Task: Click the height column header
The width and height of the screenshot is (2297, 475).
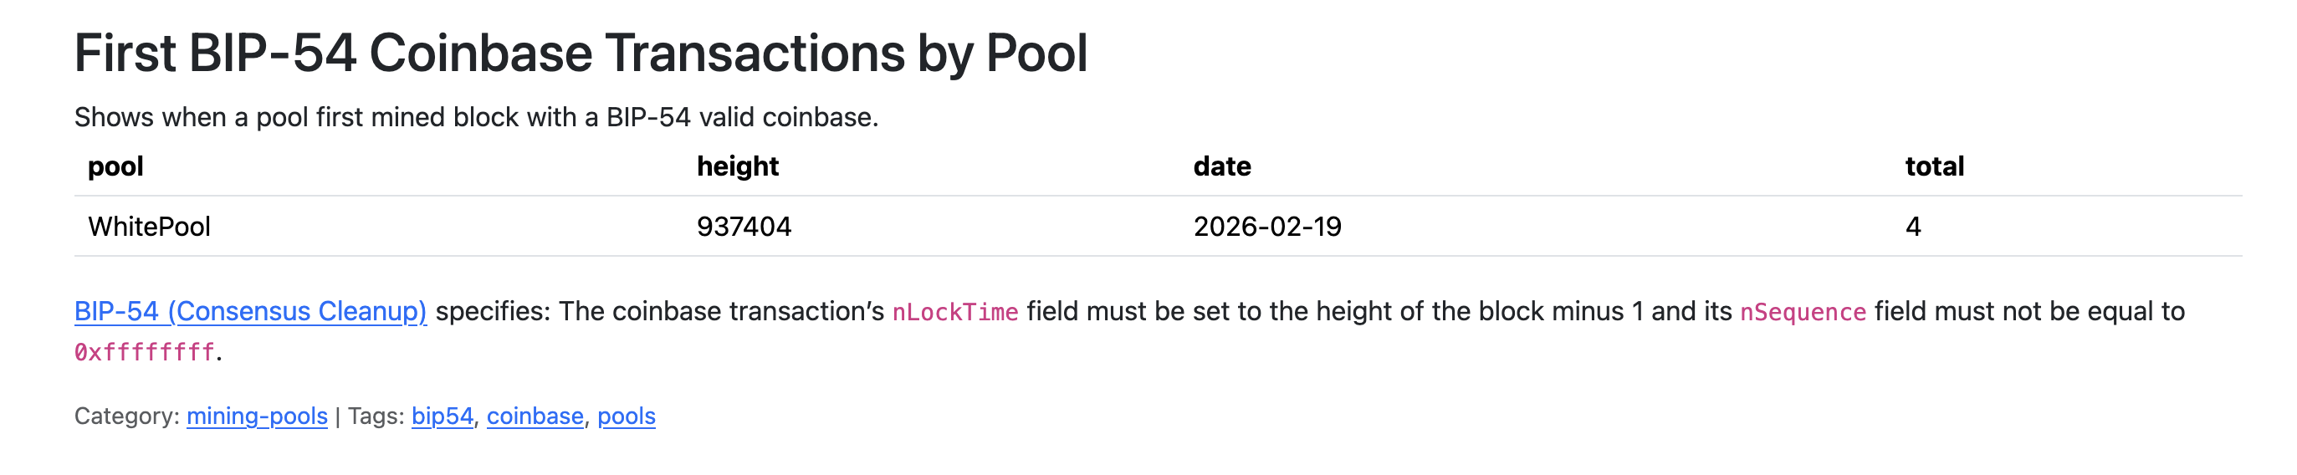Action: 738,166
